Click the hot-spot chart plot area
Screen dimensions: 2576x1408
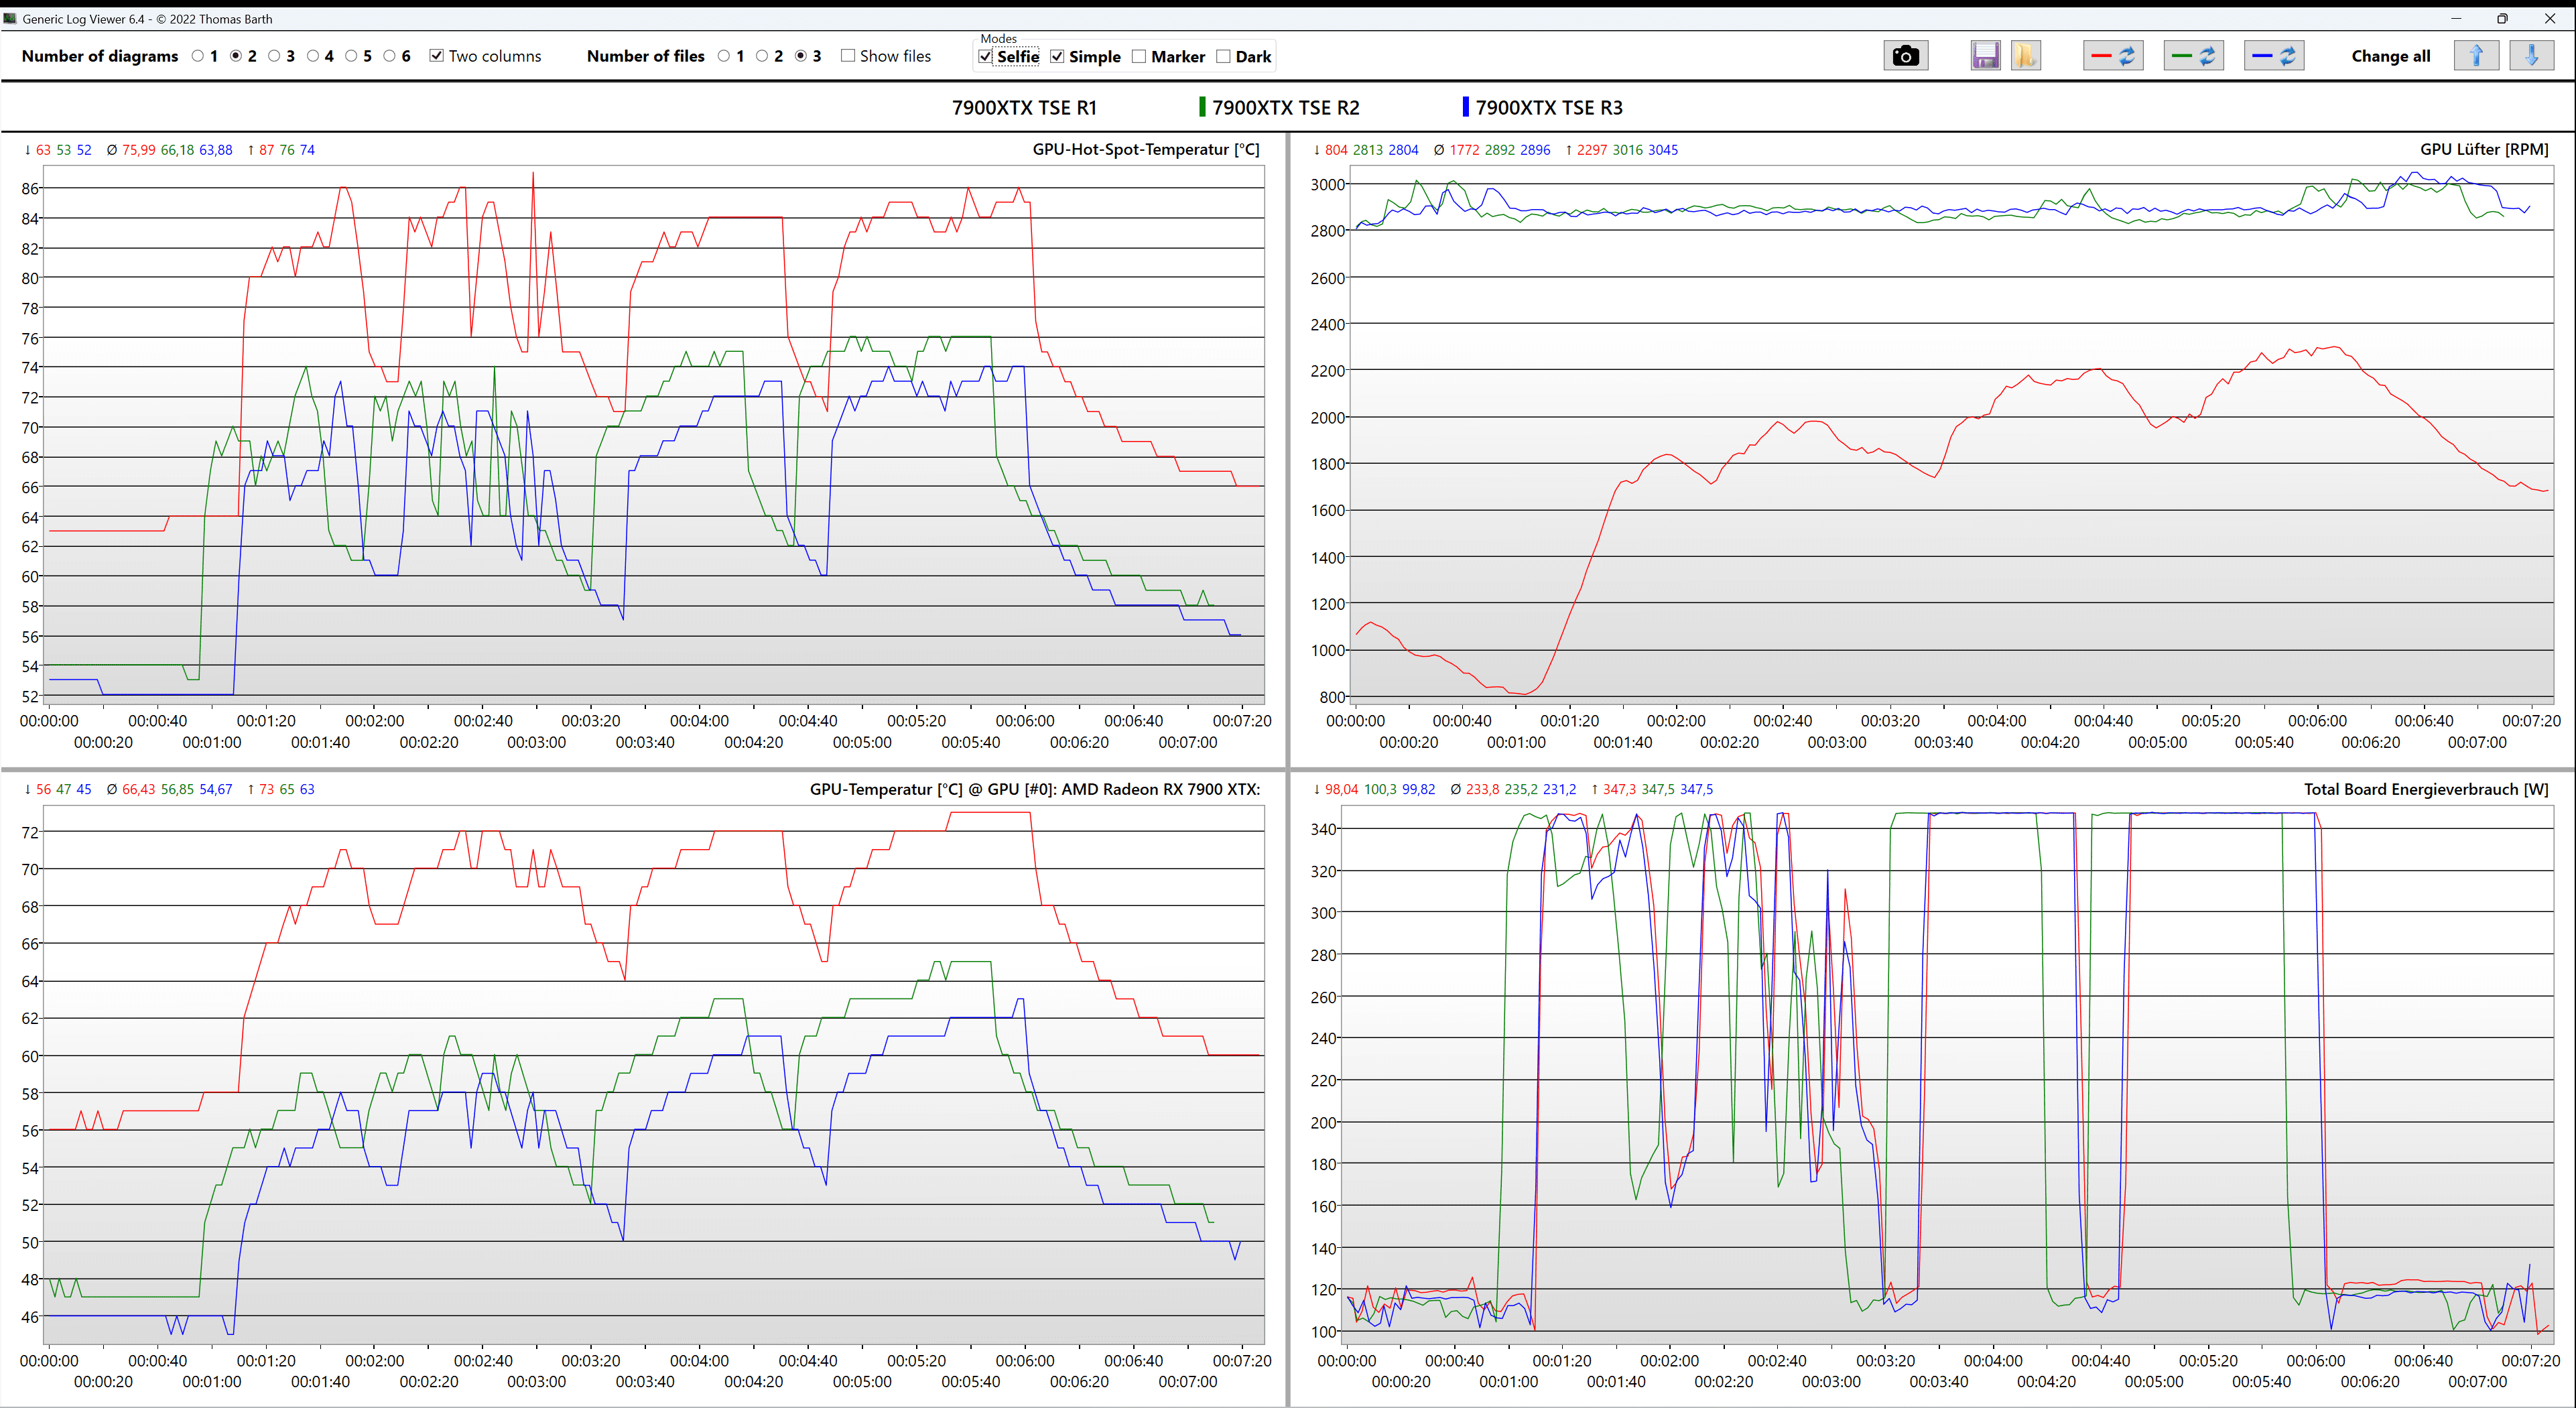(x=655, y=435)
